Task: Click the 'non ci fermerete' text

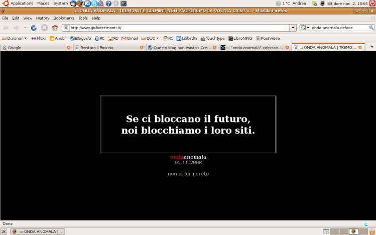Action: (188, 174)
